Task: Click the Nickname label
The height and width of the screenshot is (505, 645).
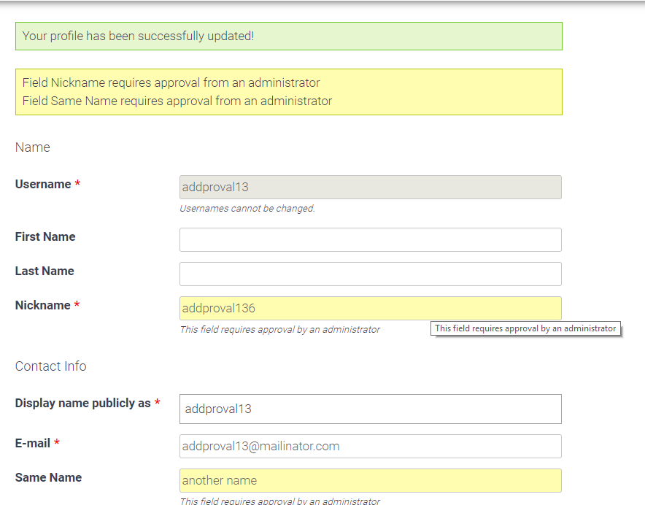Action: [x=42, y=305]
